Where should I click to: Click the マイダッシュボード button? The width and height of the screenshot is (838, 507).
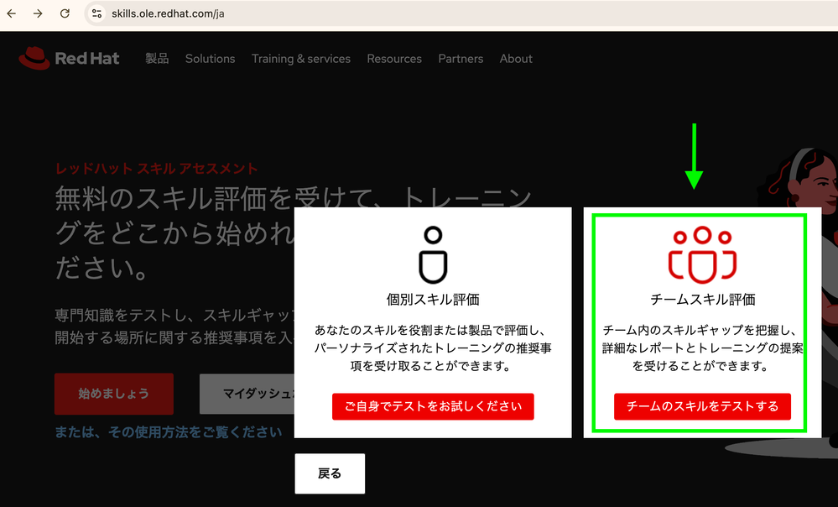click(247, 394)
